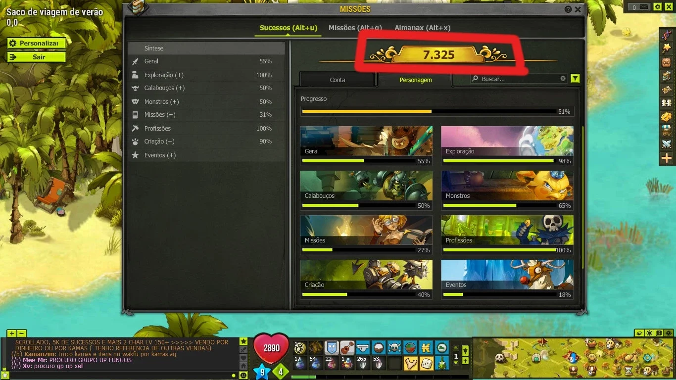The height and width of the screenshot is (380, 676).
Task: Click the Buscar search field
Action: coord(518,79)
